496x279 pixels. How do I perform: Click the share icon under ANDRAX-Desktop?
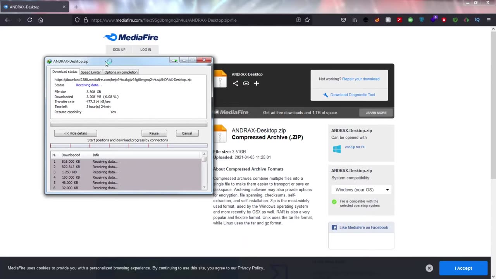pos(235,83)
